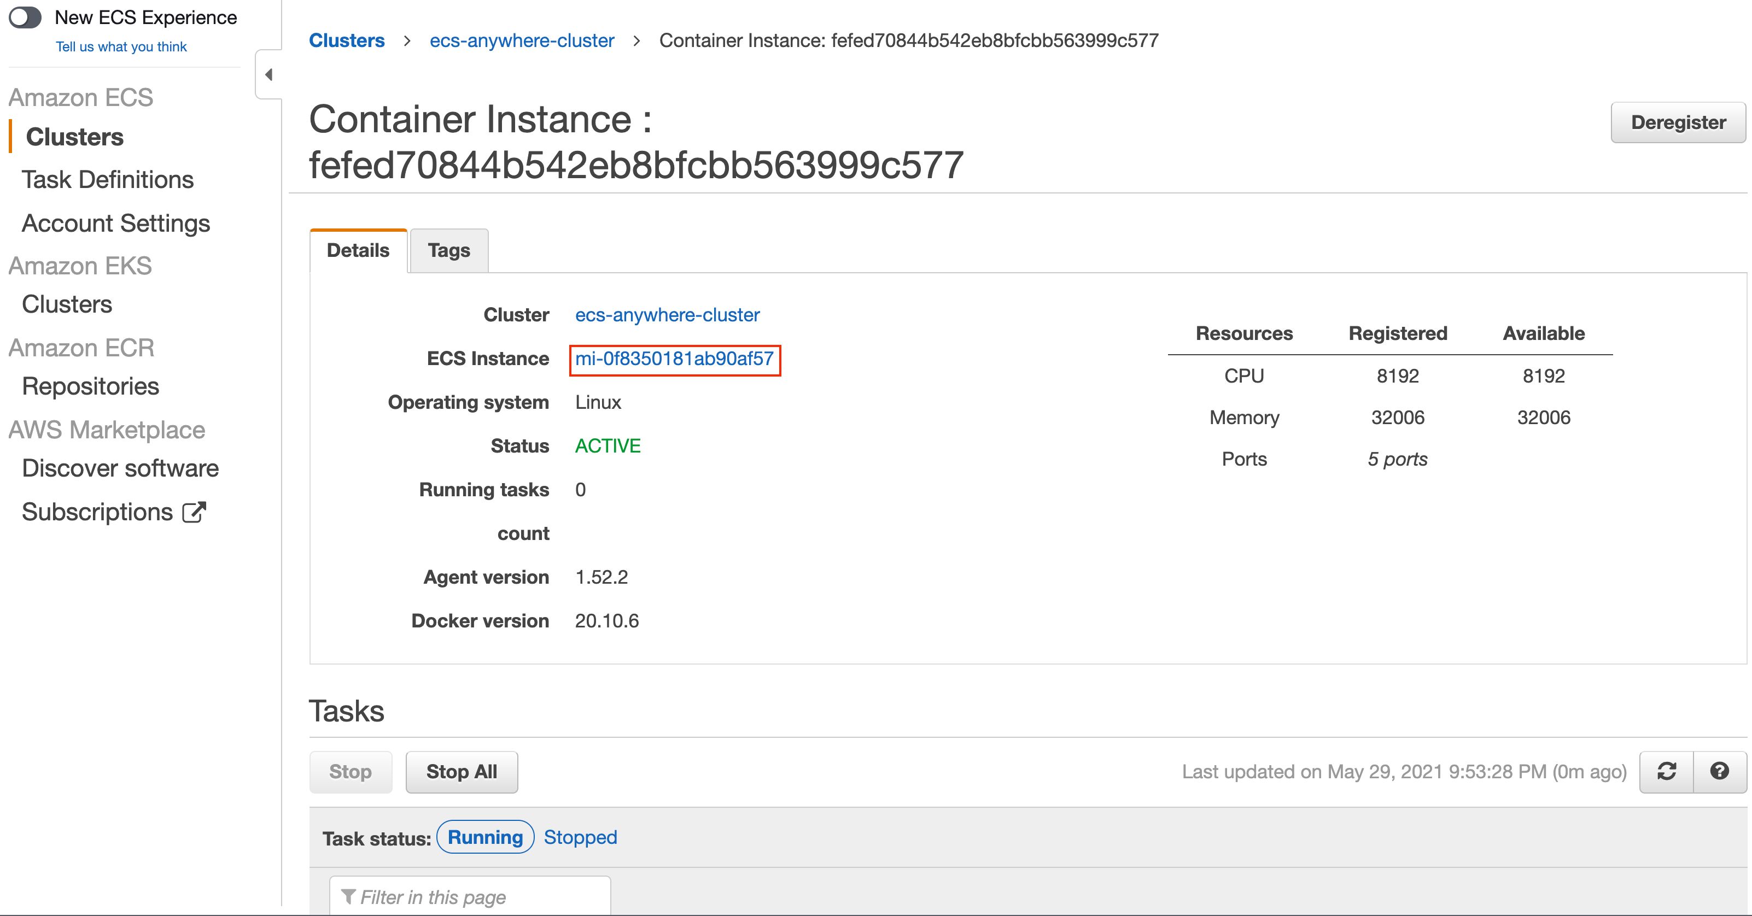Click the refresh tasks icon
The width and height of the screenshot is (1752, 916).
[x=1666, y=771]
